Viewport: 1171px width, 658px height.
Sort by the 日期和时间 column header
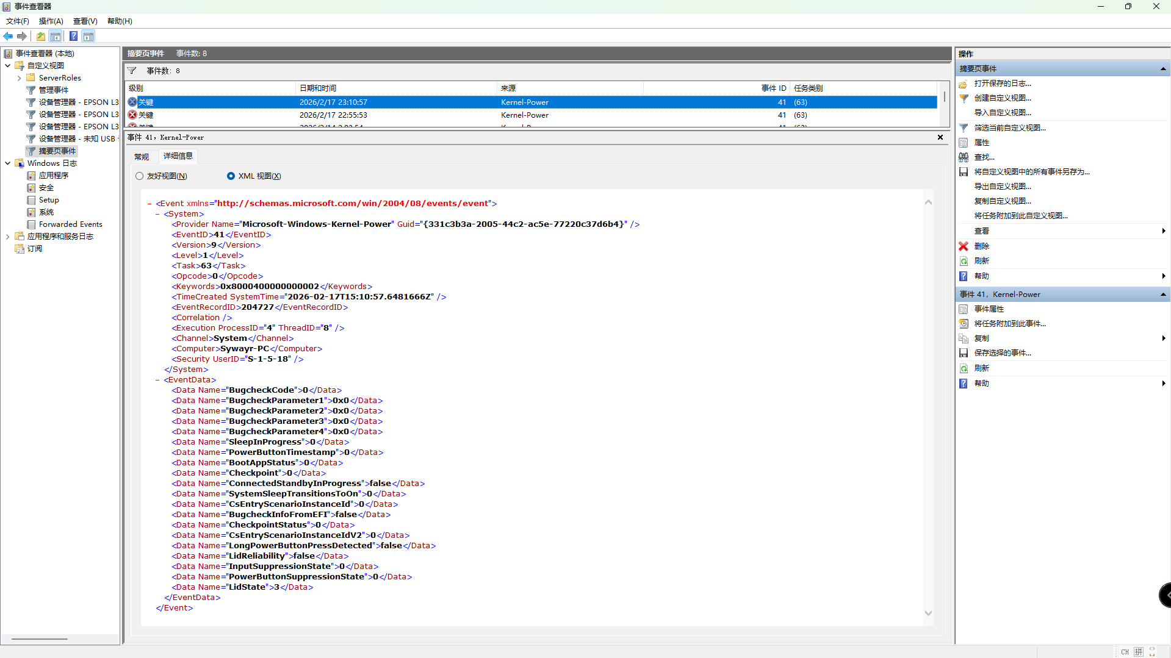pyautogui.click(x=397, y=88)
